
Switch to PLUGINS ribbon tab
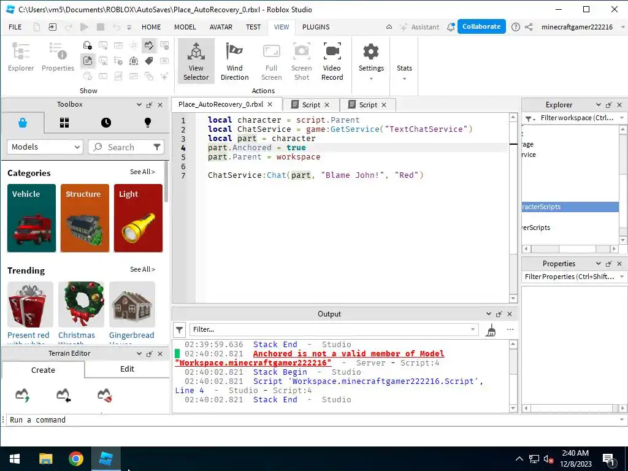click(x=316, y=27)
